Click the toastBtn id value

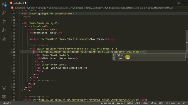coord(51,39)
